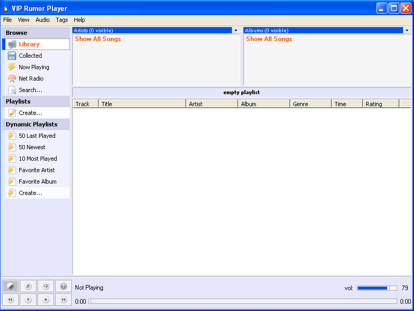Screen dimensions: 414x311
Task: Click the stop playback button
Action: pos(46,300)
